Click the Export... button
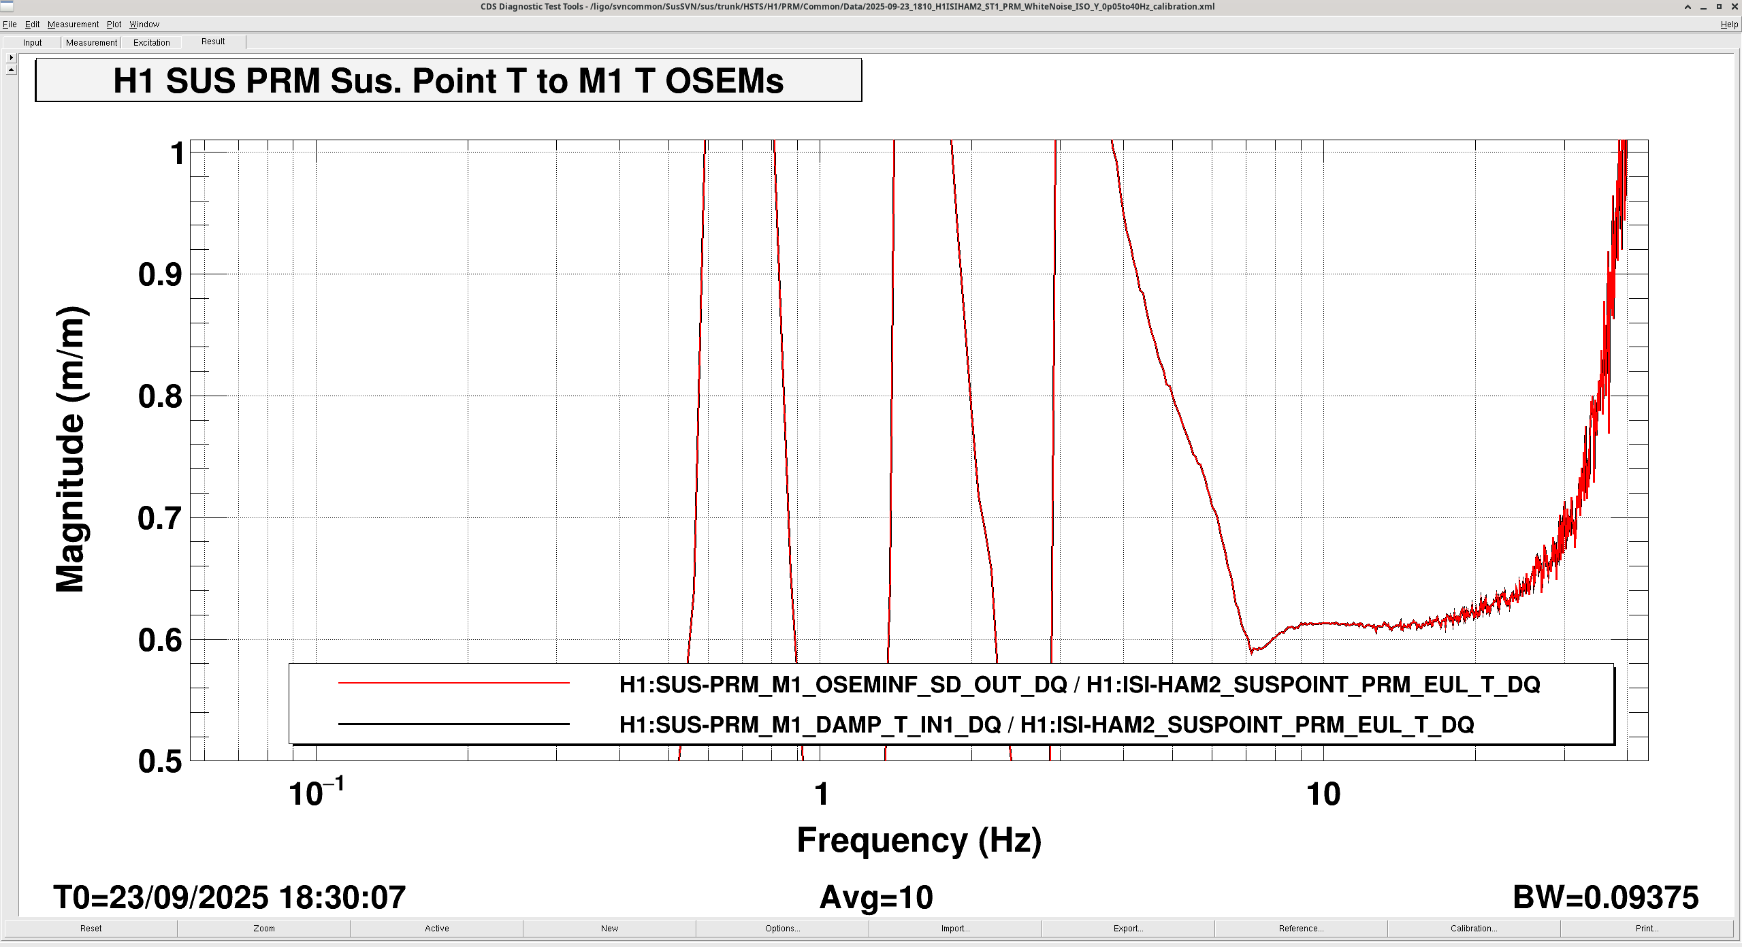The height and width of the screenshot is (947, 1742). point(1128,928)
